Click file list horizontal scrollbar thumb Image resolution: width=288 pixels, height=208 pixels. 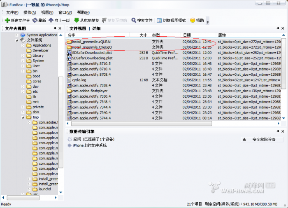point(142,124)
